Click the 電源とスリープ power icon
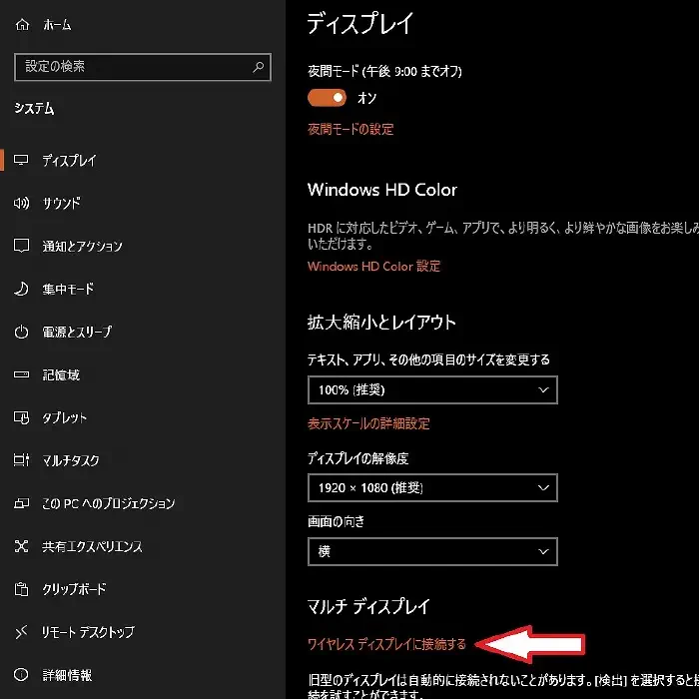699x699 pixels. point(21,332)
